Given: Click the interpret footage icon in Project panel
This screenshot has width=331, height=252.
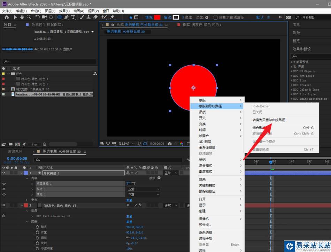Looking at the screenshot, I should coord(4,145).
